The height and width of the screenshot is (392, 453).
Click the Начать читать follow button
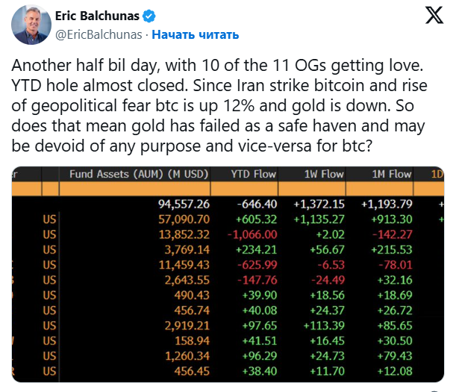point(196,34)
